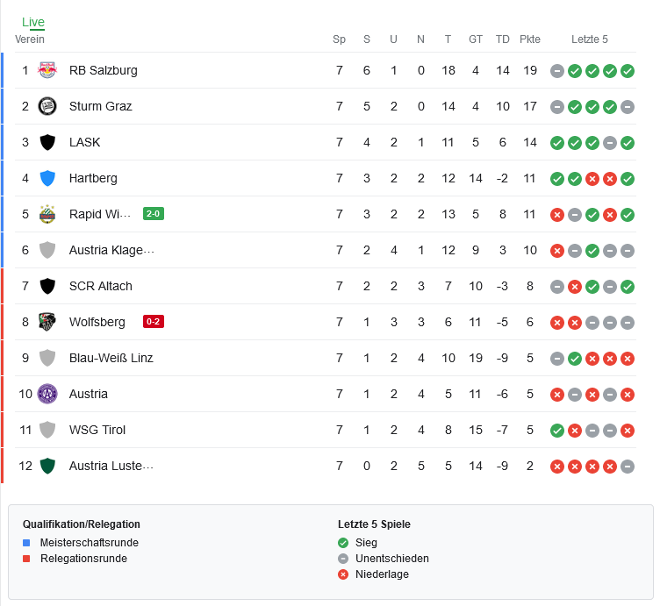Click the red Relegationsrunde legend square
This screenshot has width=660, height=606.
[26, 559]
